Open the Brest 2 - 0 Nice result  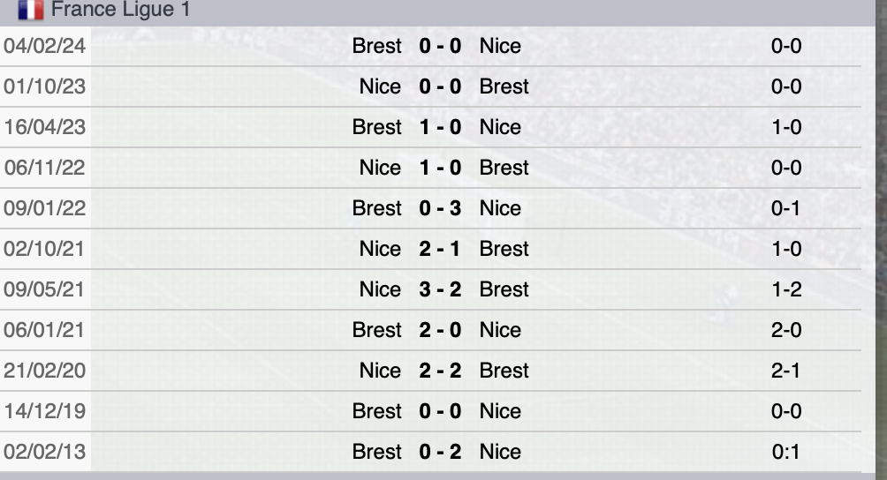click(x=440, y=330)
